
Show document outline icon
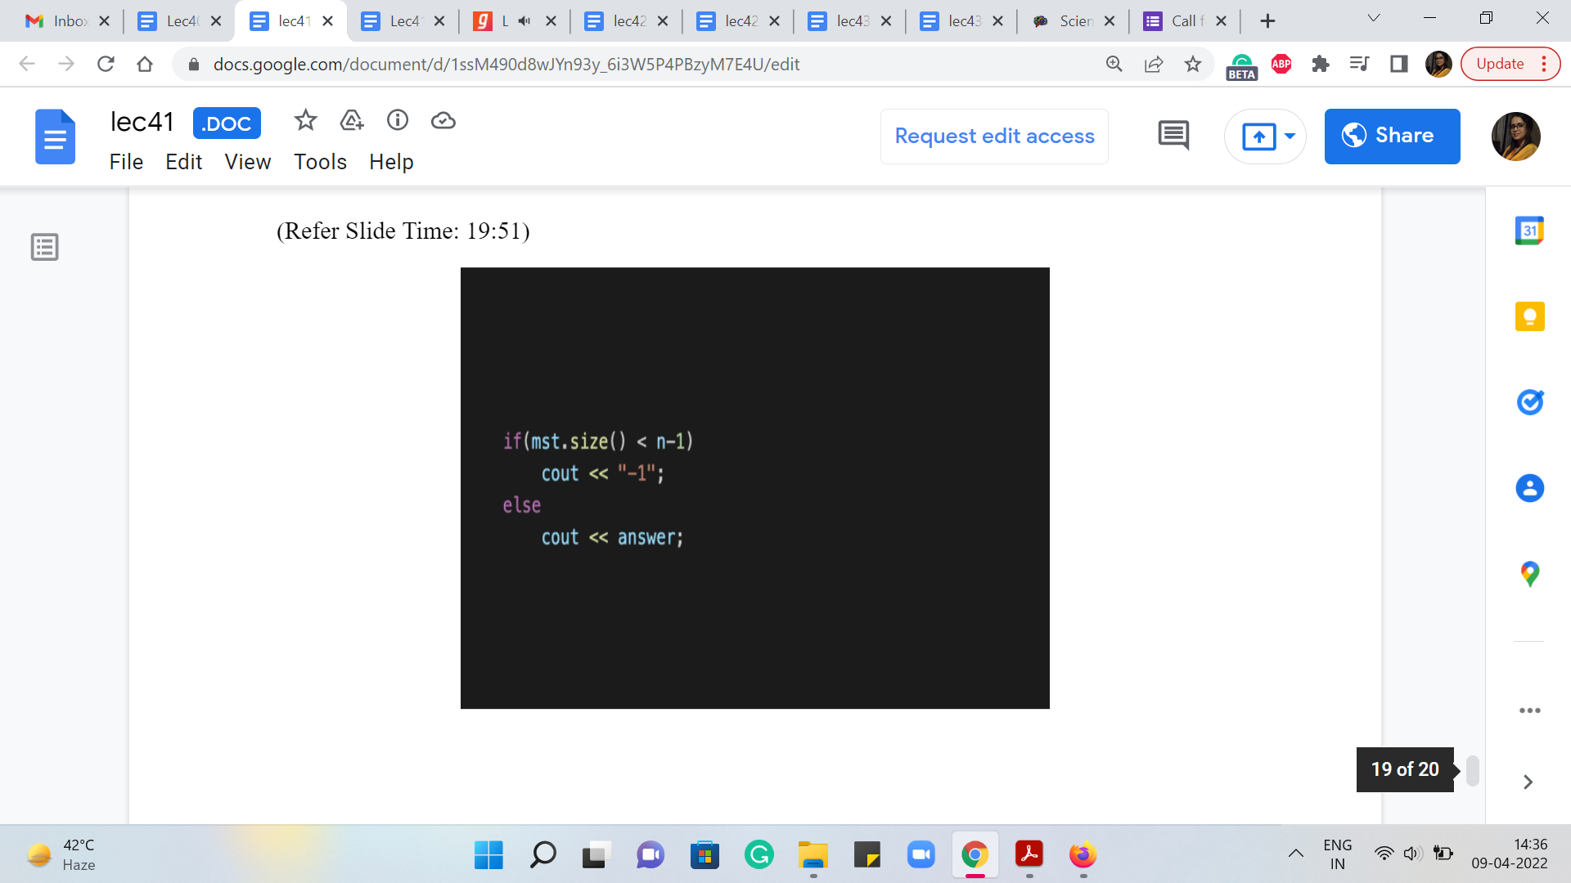[x=45, y=247]
